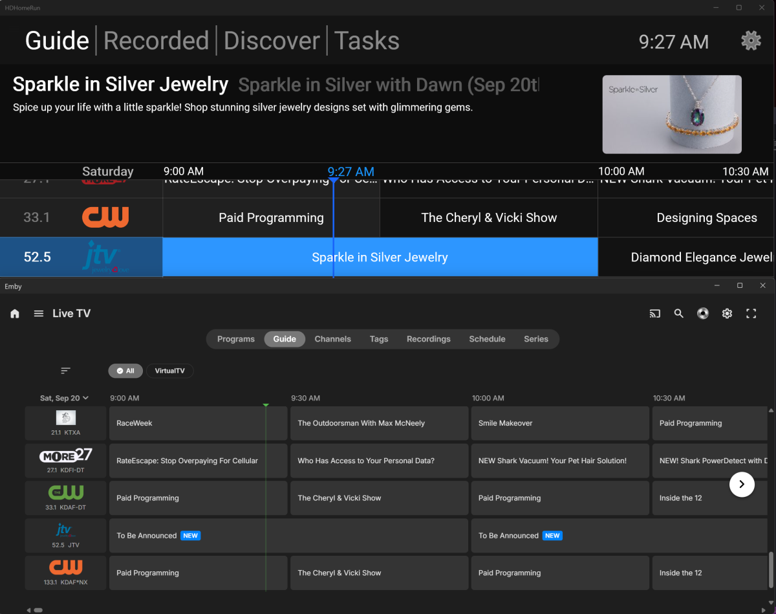Viewport: 776px width, 614px height.
Task: Click the user profile avatar icon in Emby
Action: [703, 314]
